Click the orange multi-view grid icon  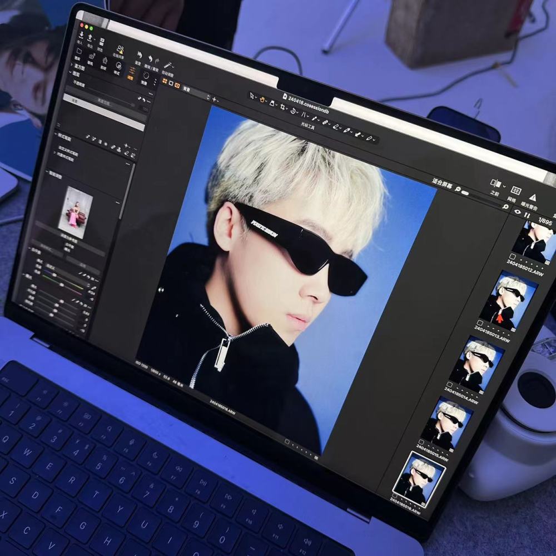pos(165,81)
